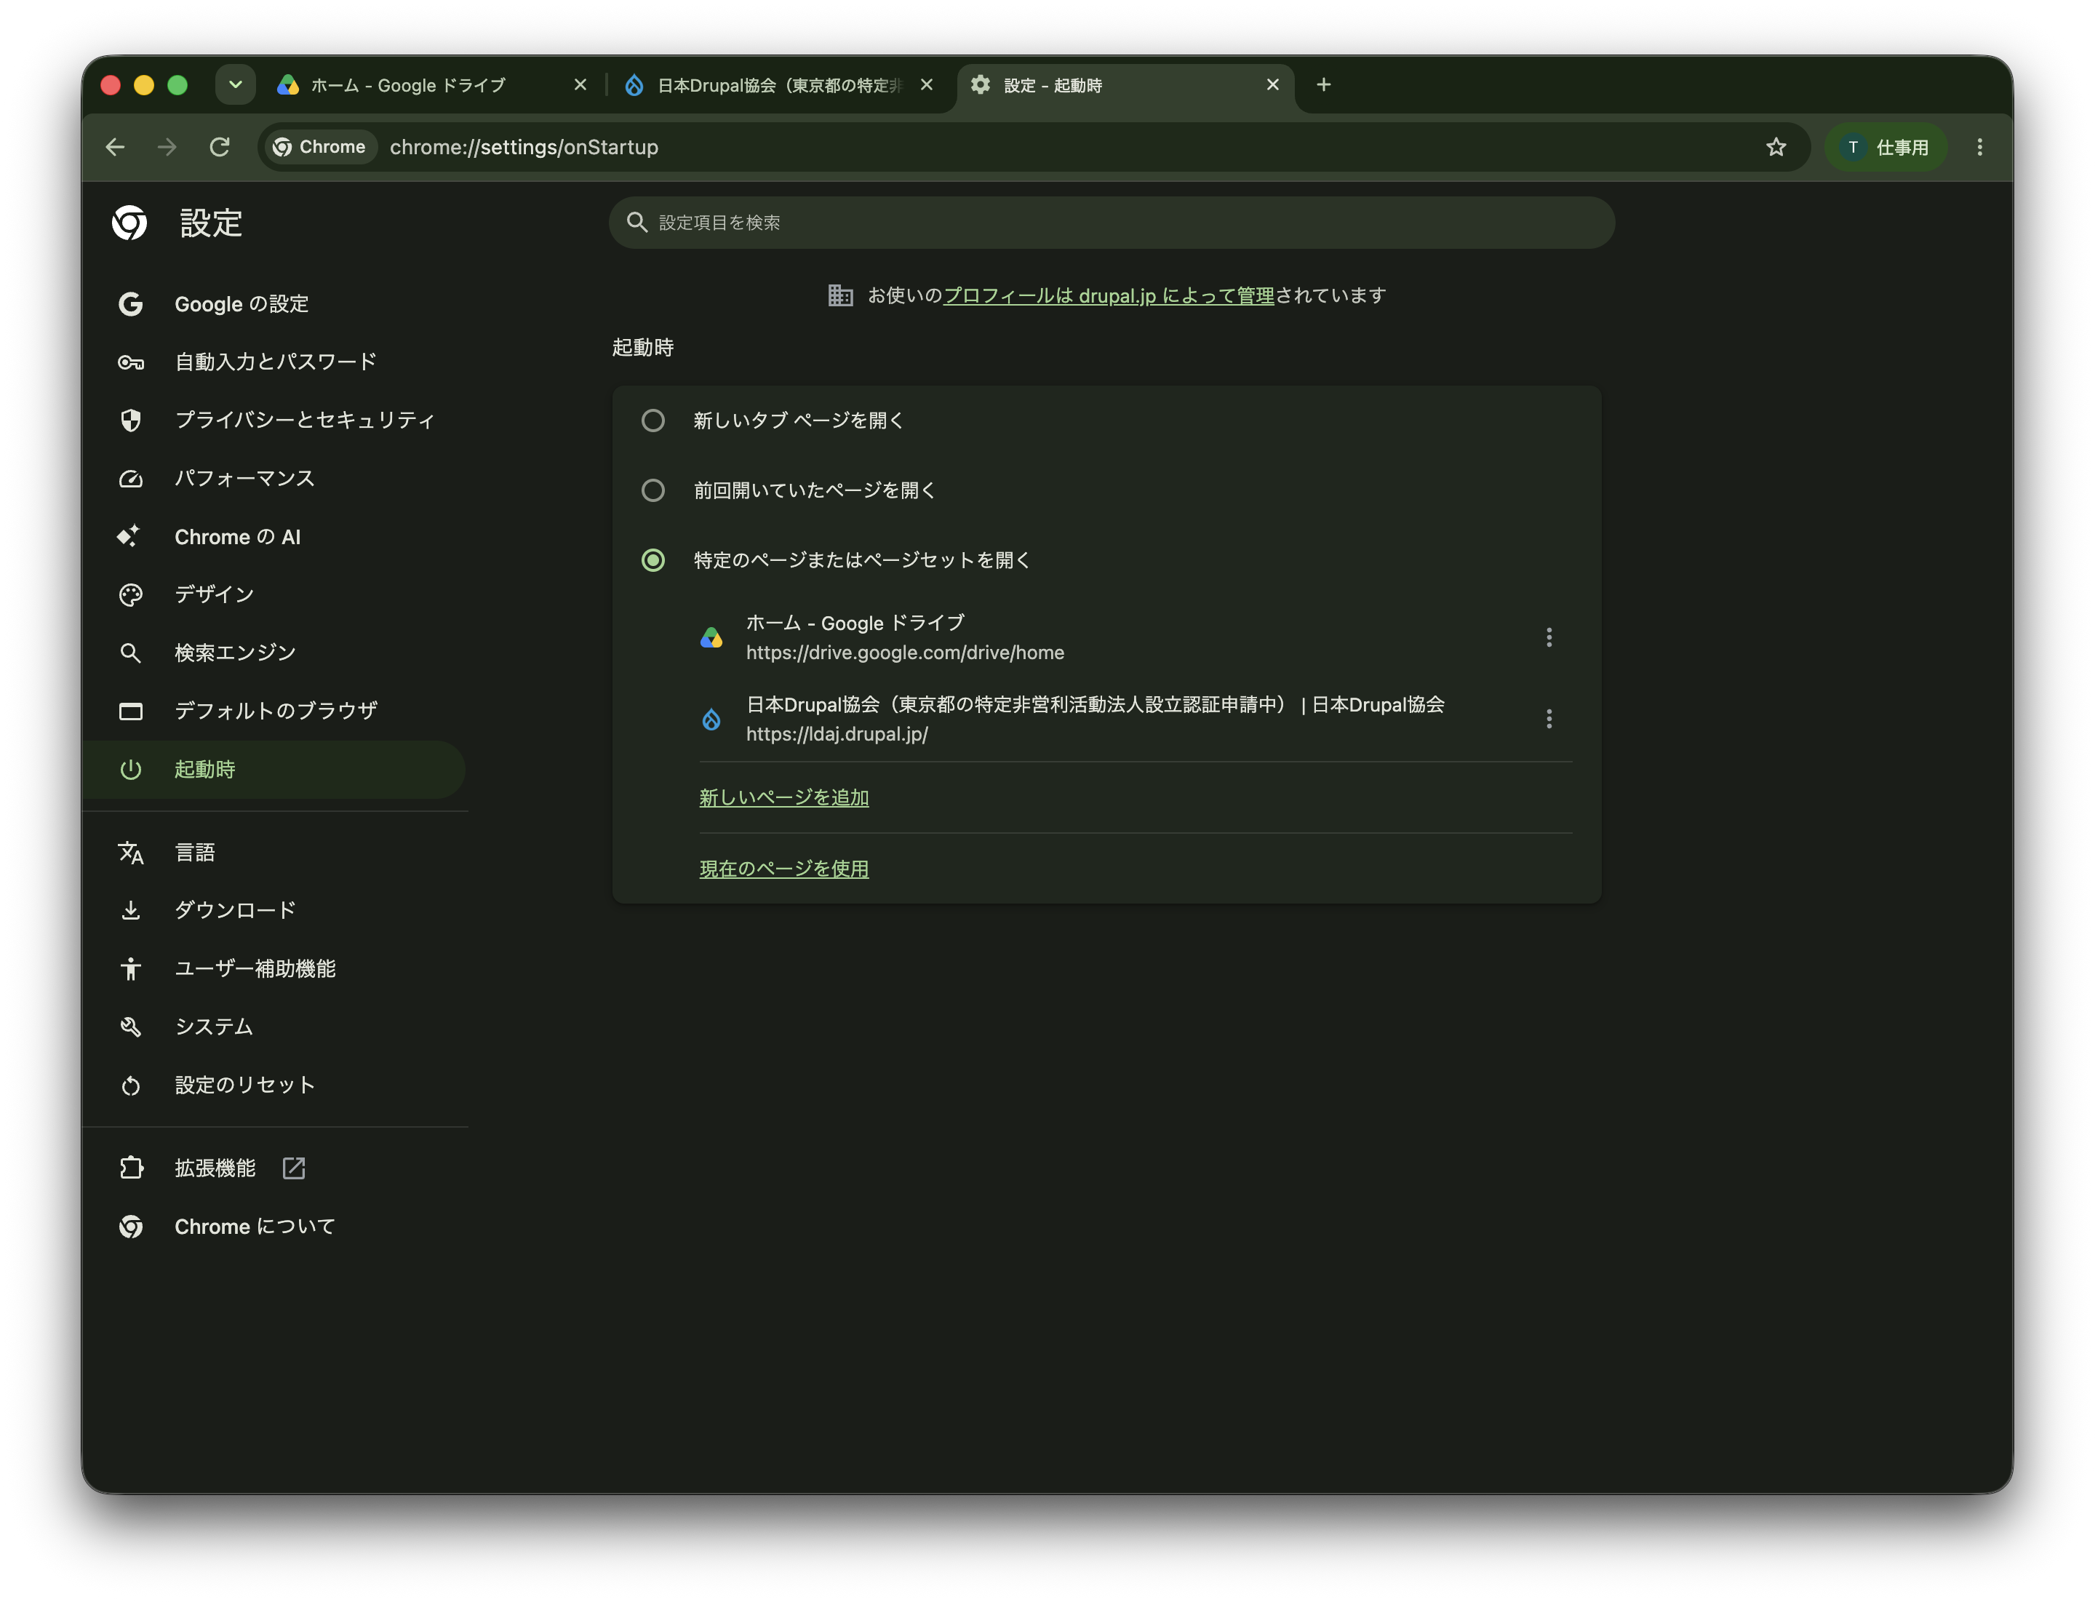
Task: Open 自動入力とパスワード settings
Action: 275,362
